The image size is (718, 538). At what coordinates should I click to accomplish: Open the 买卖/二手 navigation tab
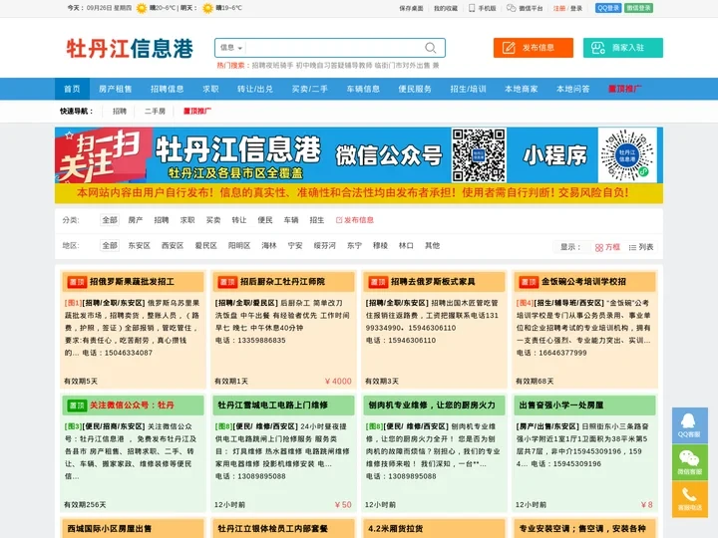[309, 89]
